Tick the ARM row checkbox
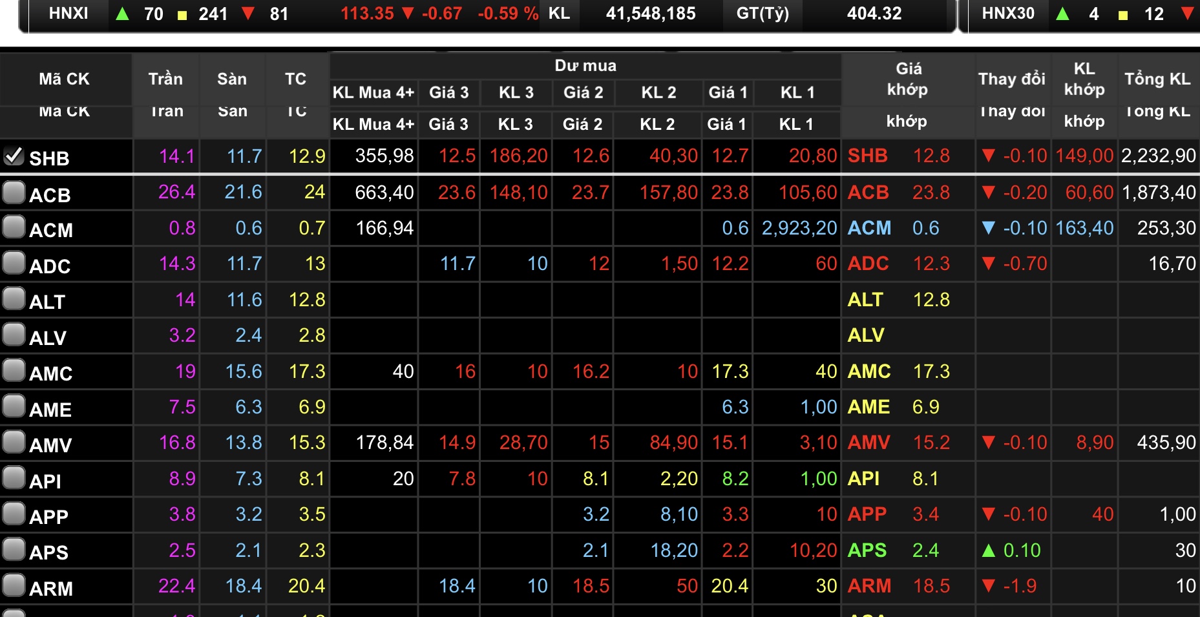Screen dimensions: 1200x617 point(14,585)
